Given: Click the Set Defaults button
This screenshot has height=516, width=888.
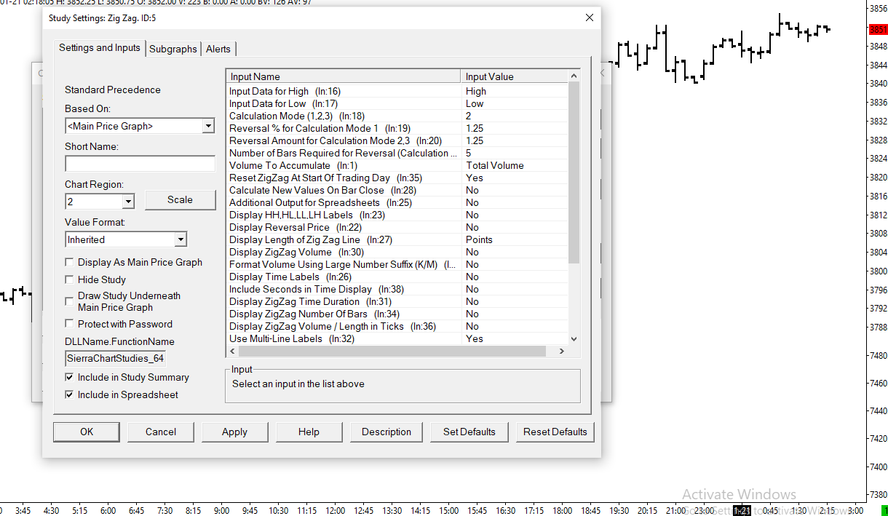Looking at the screenshot, I should tap(469, 432).
